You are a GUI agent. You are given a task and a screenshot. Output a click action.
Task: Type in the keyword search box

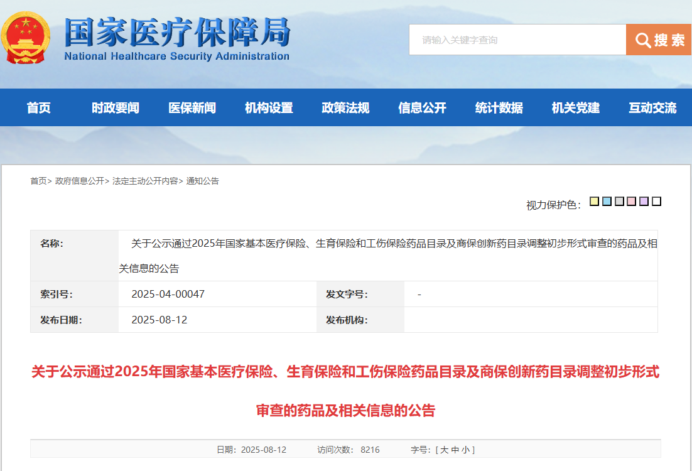517,40
